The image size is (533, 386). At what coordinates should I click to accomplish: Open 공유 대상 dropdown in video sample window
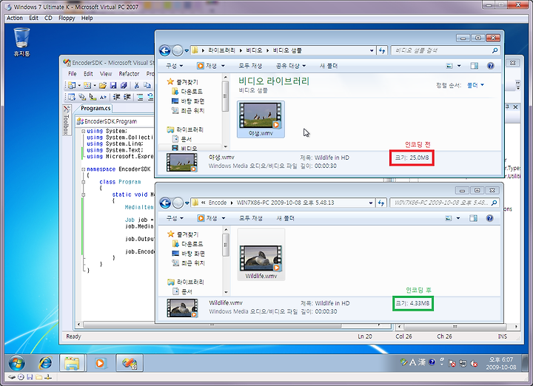291,66
